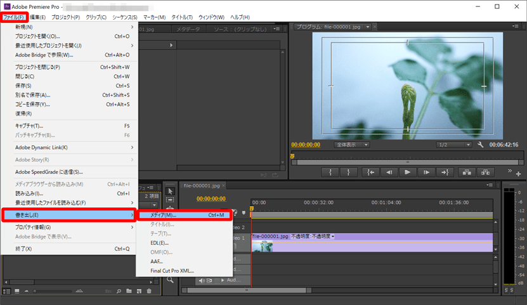Open the 不透明度 clip effect dropdown
527x305 pixels.
pos(333,237)
